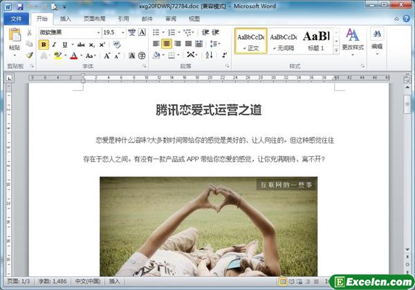Open Change Styles button
415x290 pixels.
point(353,42)
